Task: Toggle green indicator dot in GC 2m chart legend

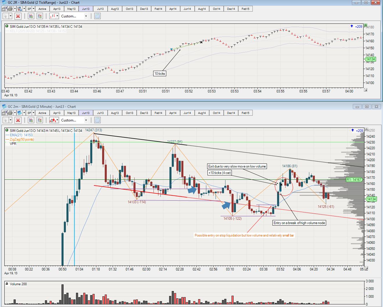Action: click(x=7, y=130)
